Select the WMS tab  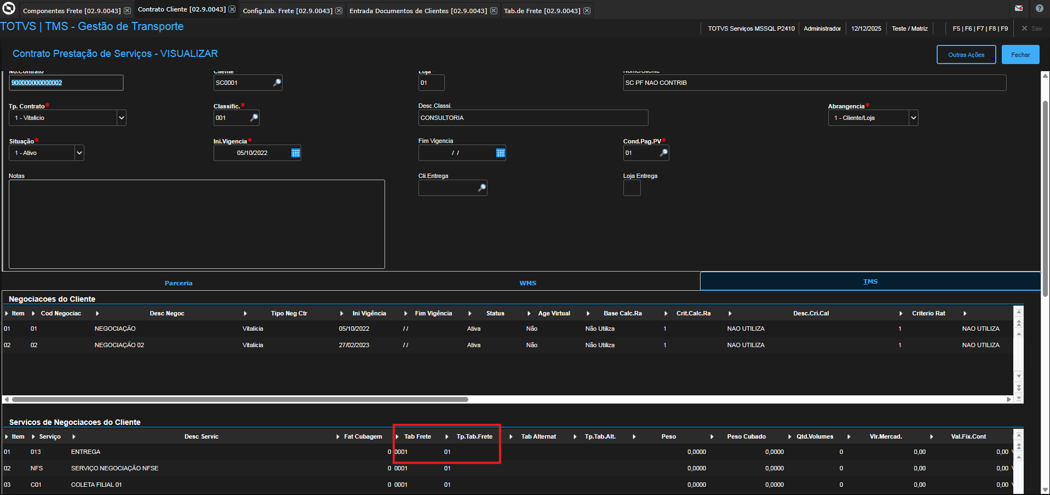pyautogui.click(x=527, y=283)
